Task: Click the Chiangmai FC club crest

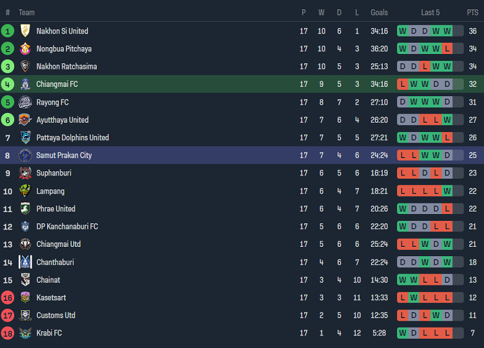Action: point(25,84)
